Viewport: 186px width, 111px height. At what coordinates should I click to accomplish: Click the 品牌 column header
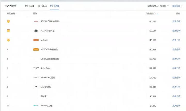coord(35,13)
